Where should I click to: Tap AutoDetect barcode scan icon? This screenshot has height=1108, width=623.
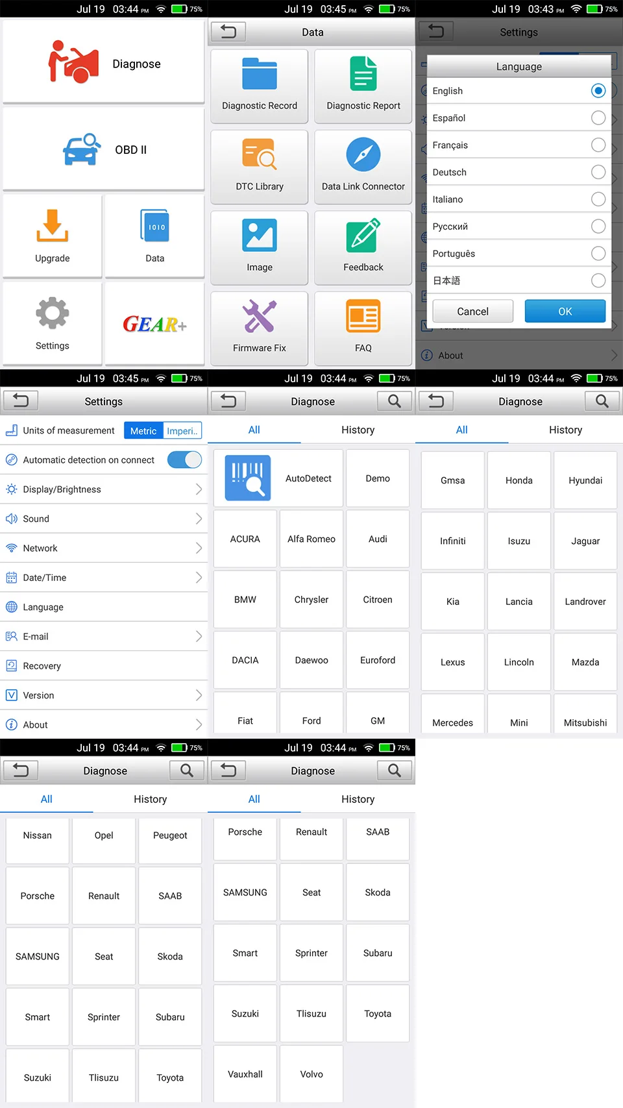pos(247,478)
